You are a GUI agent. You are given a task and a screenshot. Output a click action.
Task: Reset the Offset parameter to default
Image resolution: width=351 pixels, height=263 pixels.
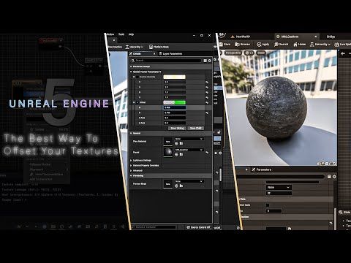click(207, 103)
